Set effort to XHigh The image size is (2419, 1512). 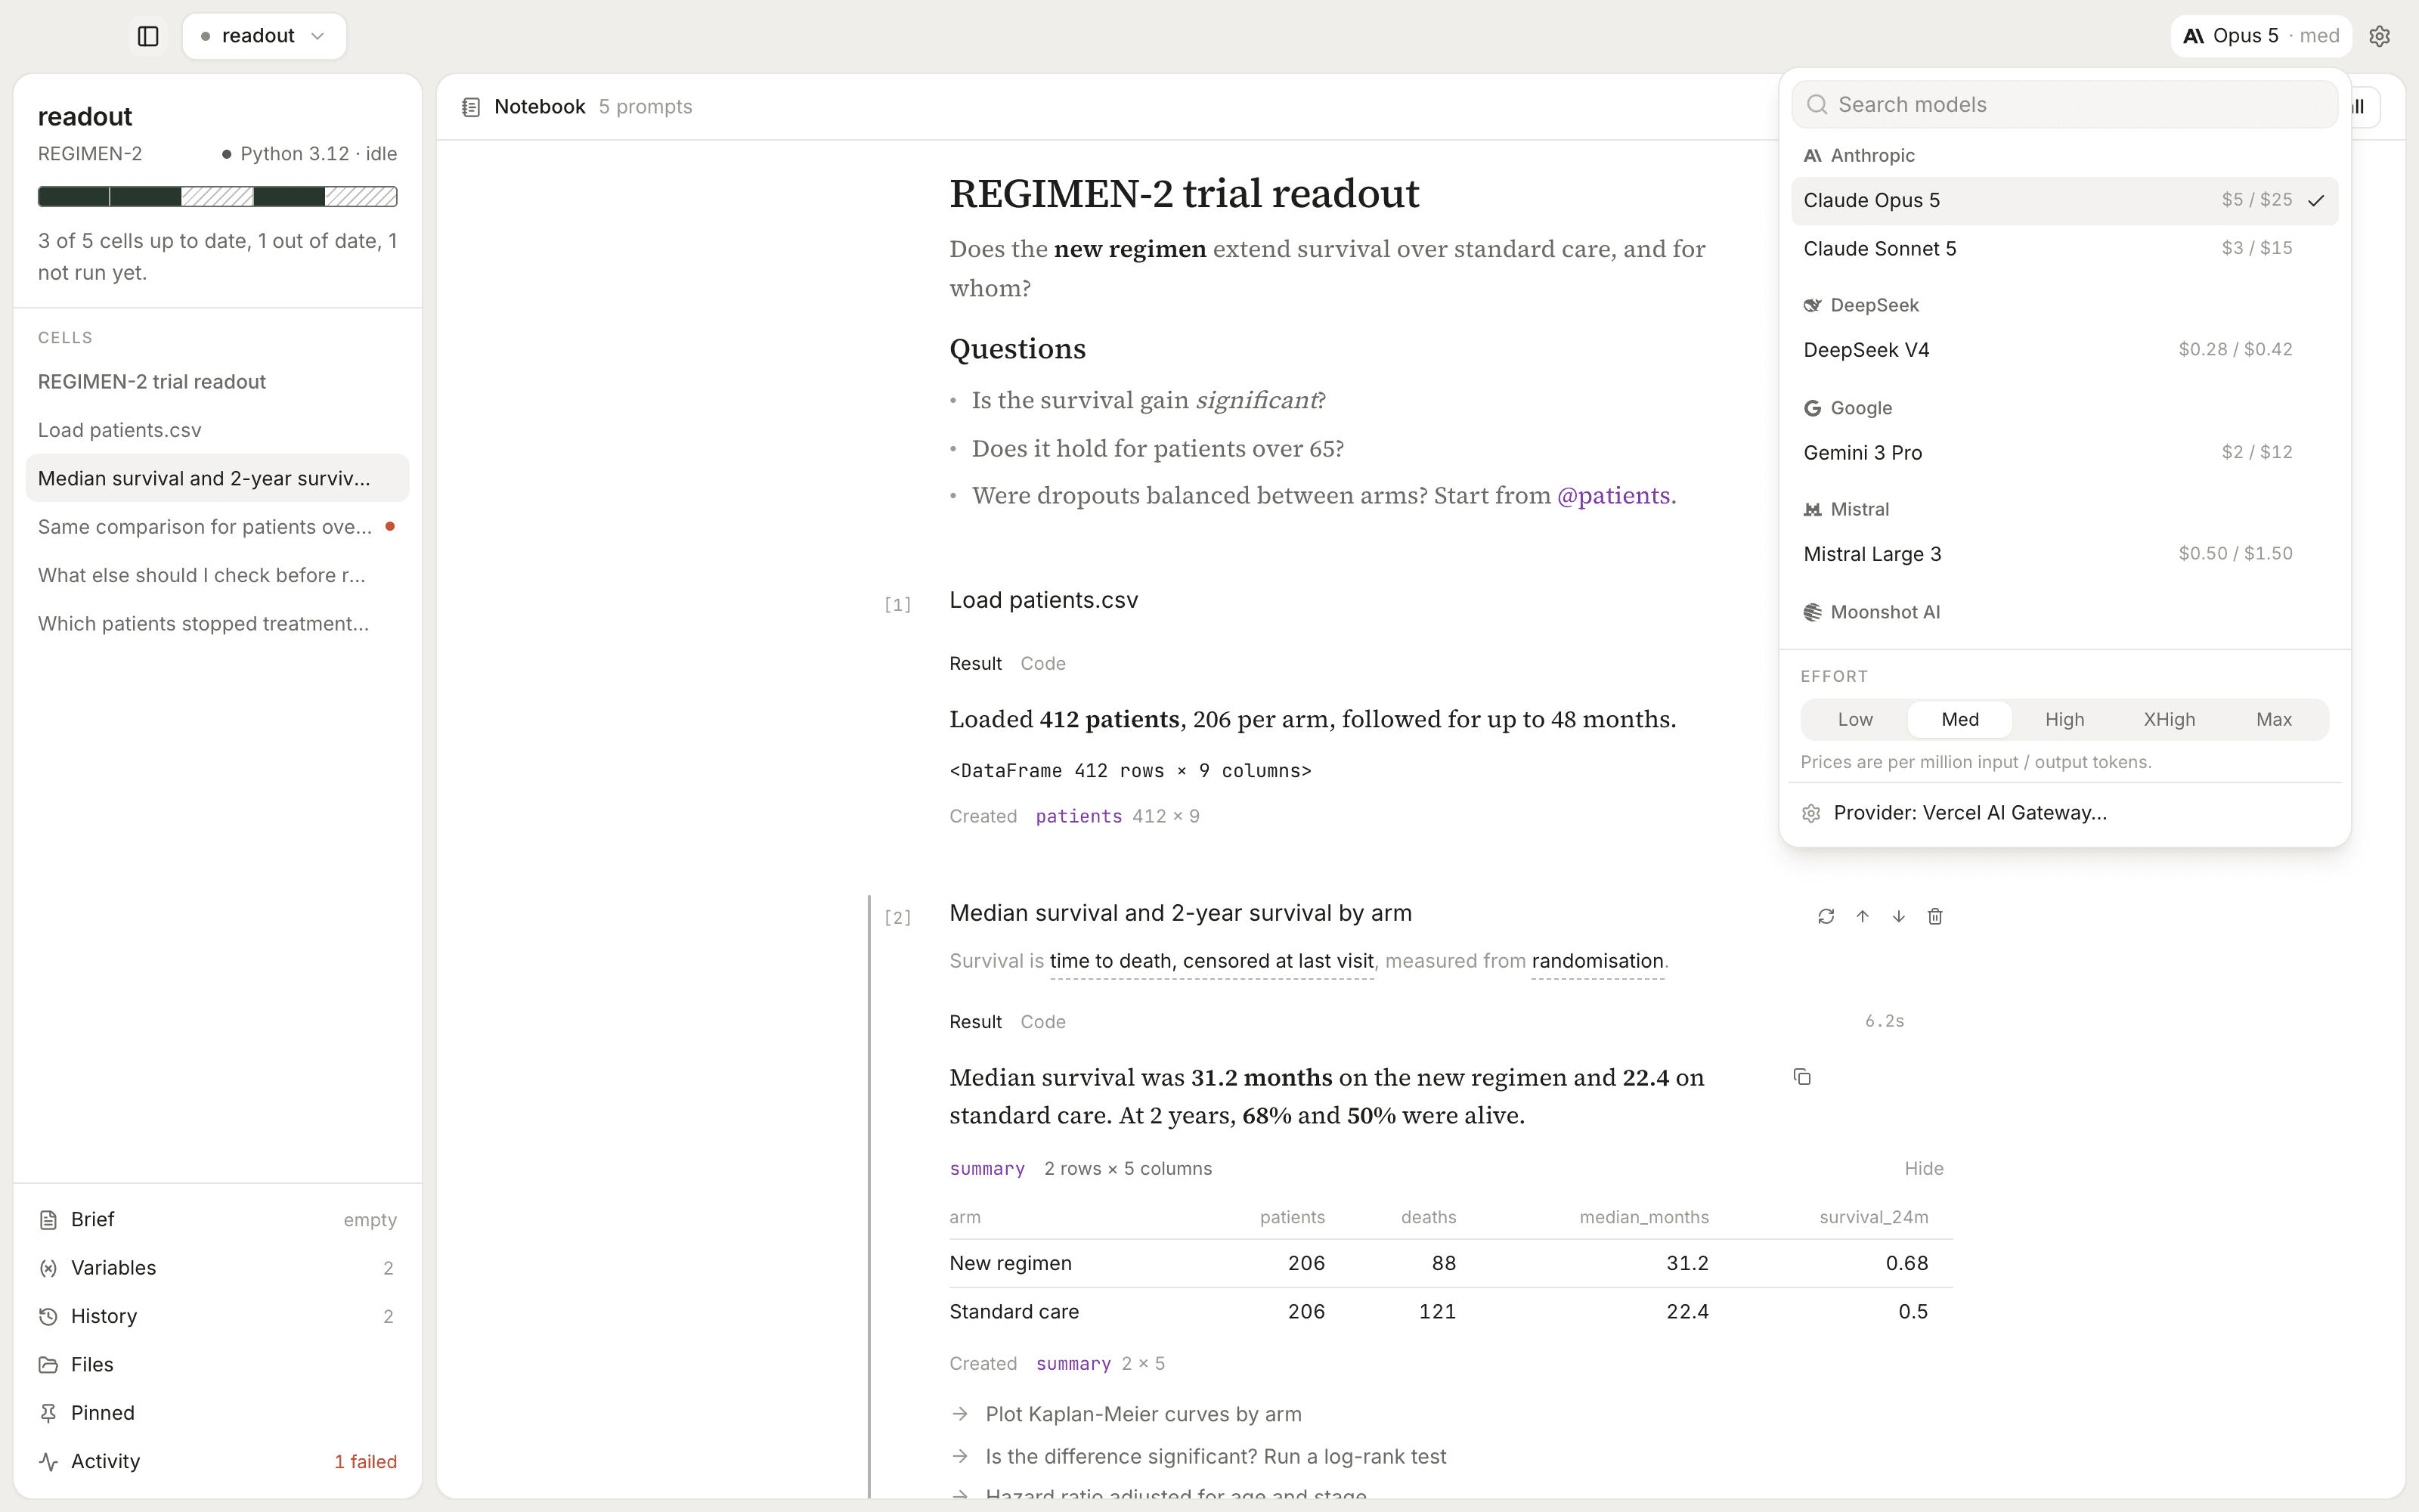(x=2169, y=719)
